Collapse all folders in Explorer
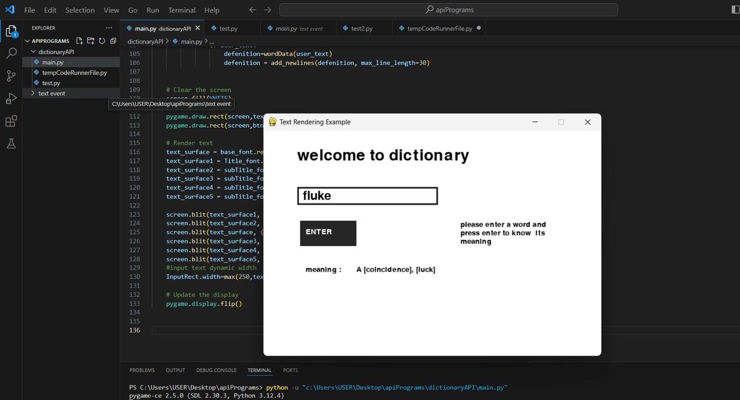This screenshot has height=400, width=740. coord(113,41)
